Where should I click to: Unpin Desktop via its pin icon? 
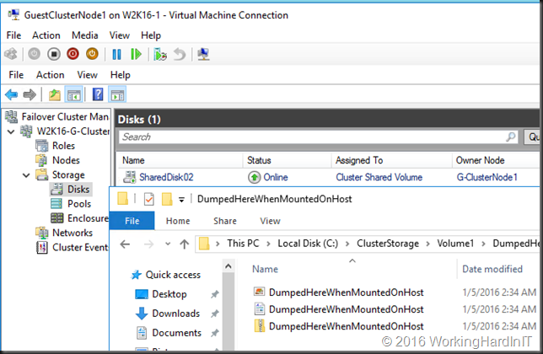[215, 294]
